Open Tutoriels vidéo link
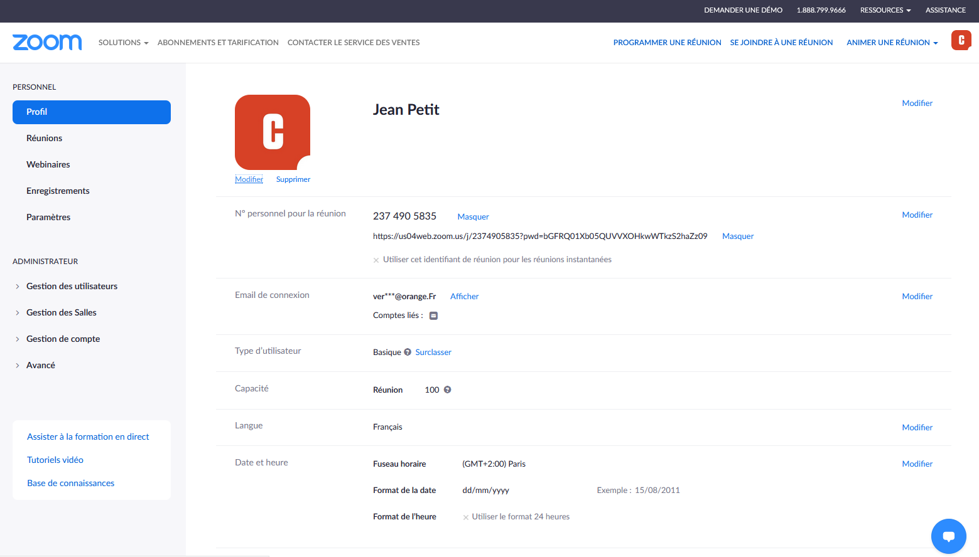 [x=55, y=460]
